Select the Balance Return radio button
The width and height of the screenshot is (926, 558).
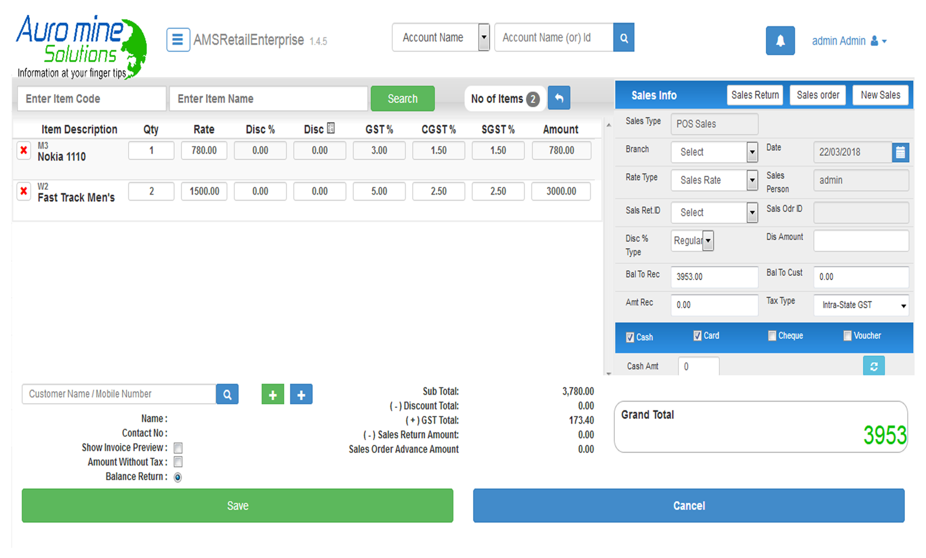click(x=178, y=477)
